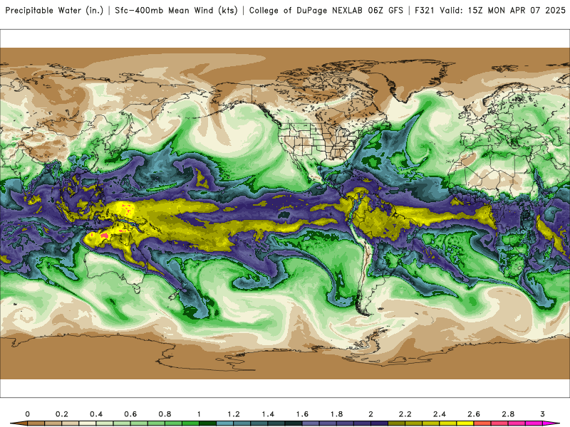Click the pink high-moisture spot north of Australia
Image resolution: width=570 pixels, height=427 pixels.
[x=105, y=236]
